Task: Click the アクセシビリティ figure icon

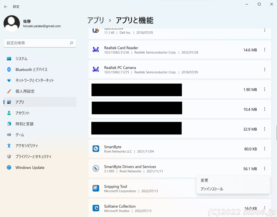Action: point(9,146)
